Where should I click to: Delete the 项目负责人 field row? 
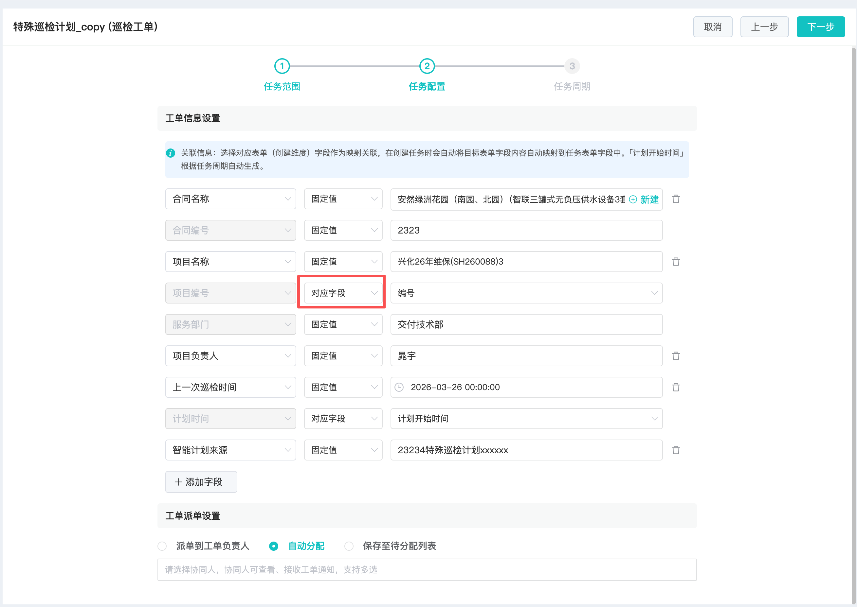[676, 356]
